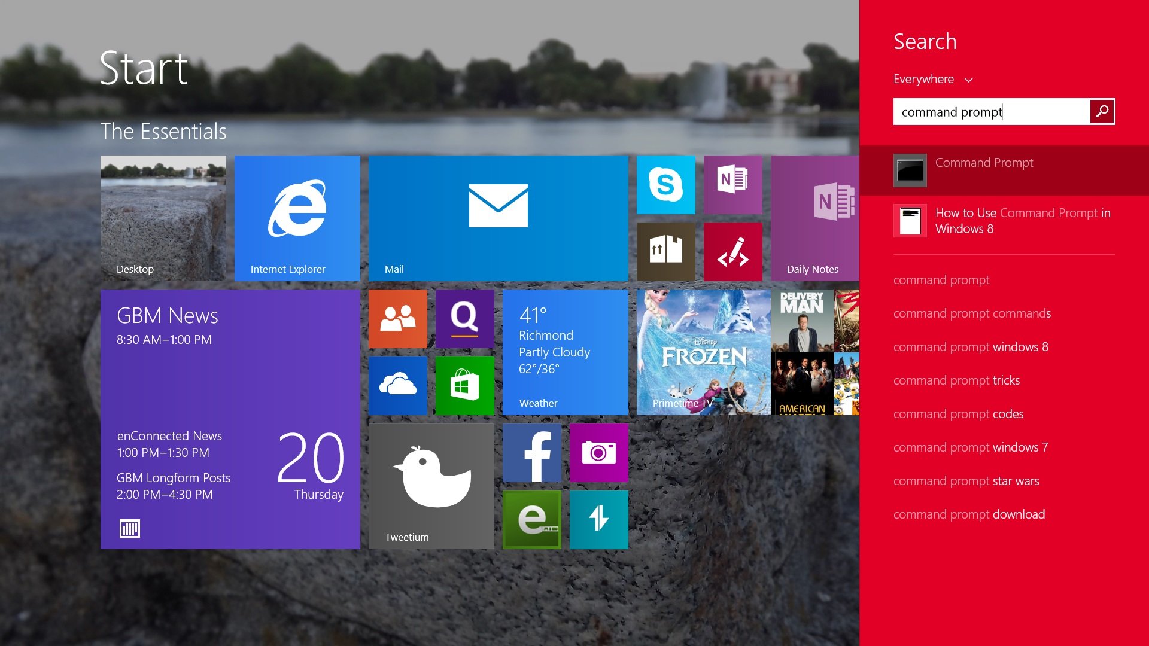Open the GBM News calendar tile
This screenshot has width=1149, height=646.
(230, 419)
